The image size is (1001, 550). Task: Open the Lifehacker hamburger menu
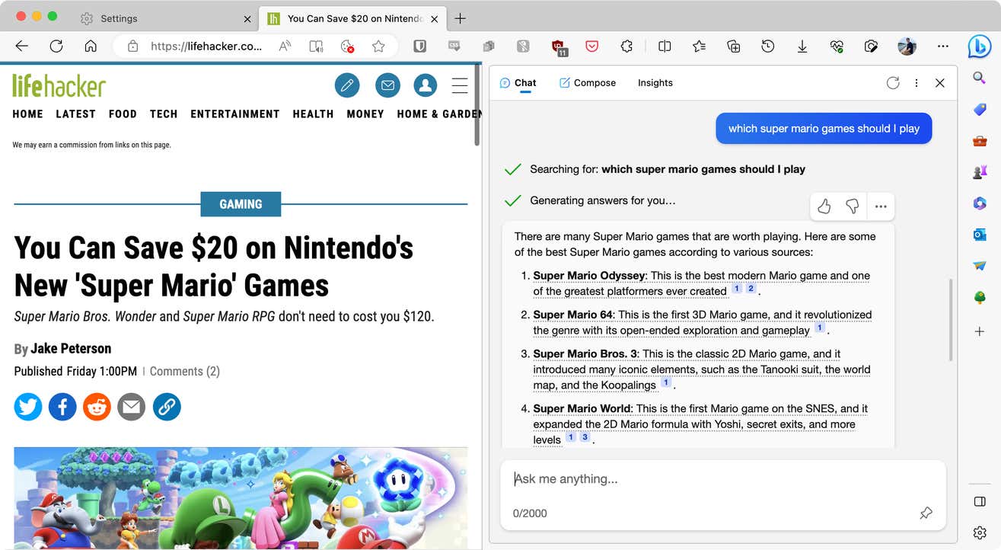[460, 85]
